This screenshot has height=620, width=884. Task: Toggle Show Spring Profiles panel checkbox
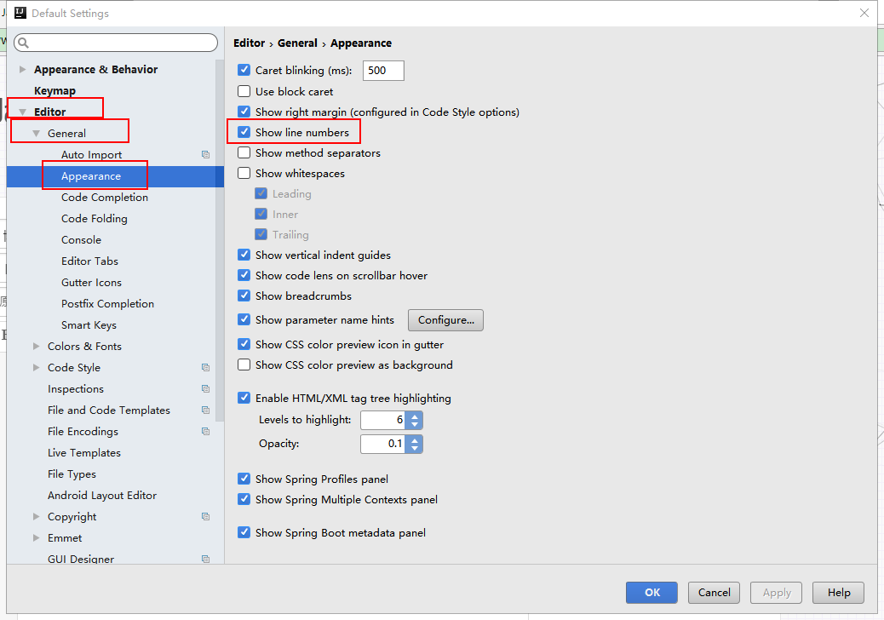pyautogui.click(x=244, y=479)
